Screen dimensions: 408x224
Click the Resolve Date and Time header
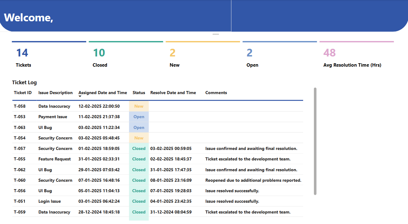(173, 93)
